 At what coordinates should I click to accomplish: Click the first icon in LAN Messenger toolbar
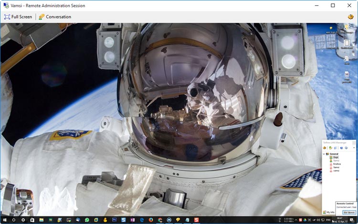[325, 148]
